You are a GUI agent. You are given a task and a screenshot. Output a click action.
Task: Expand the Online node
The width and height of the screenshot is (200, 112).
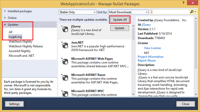(x=5, y=18)
